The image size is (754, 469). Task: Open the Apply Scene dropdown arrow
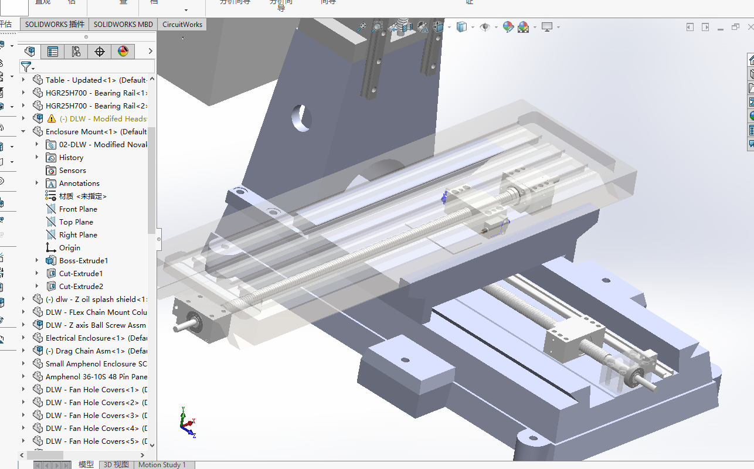coord(534,27)
